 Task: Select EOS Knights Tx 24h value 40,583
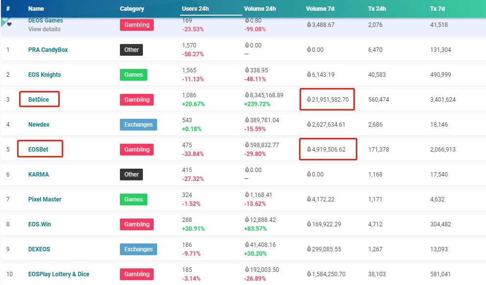point(376,75)
